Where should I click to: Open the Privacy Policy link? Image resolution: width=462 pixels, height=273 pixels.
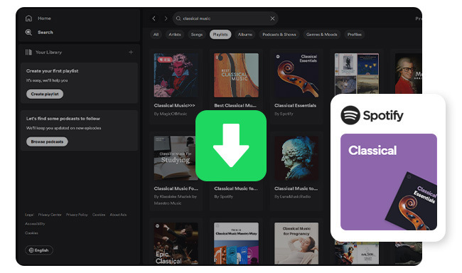(77, 215)
